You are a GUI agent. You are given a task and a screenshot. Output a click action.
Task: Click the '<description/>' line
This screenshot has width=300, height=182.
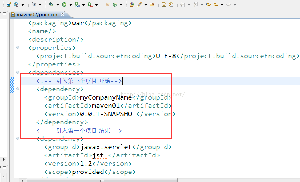point(56,40)
